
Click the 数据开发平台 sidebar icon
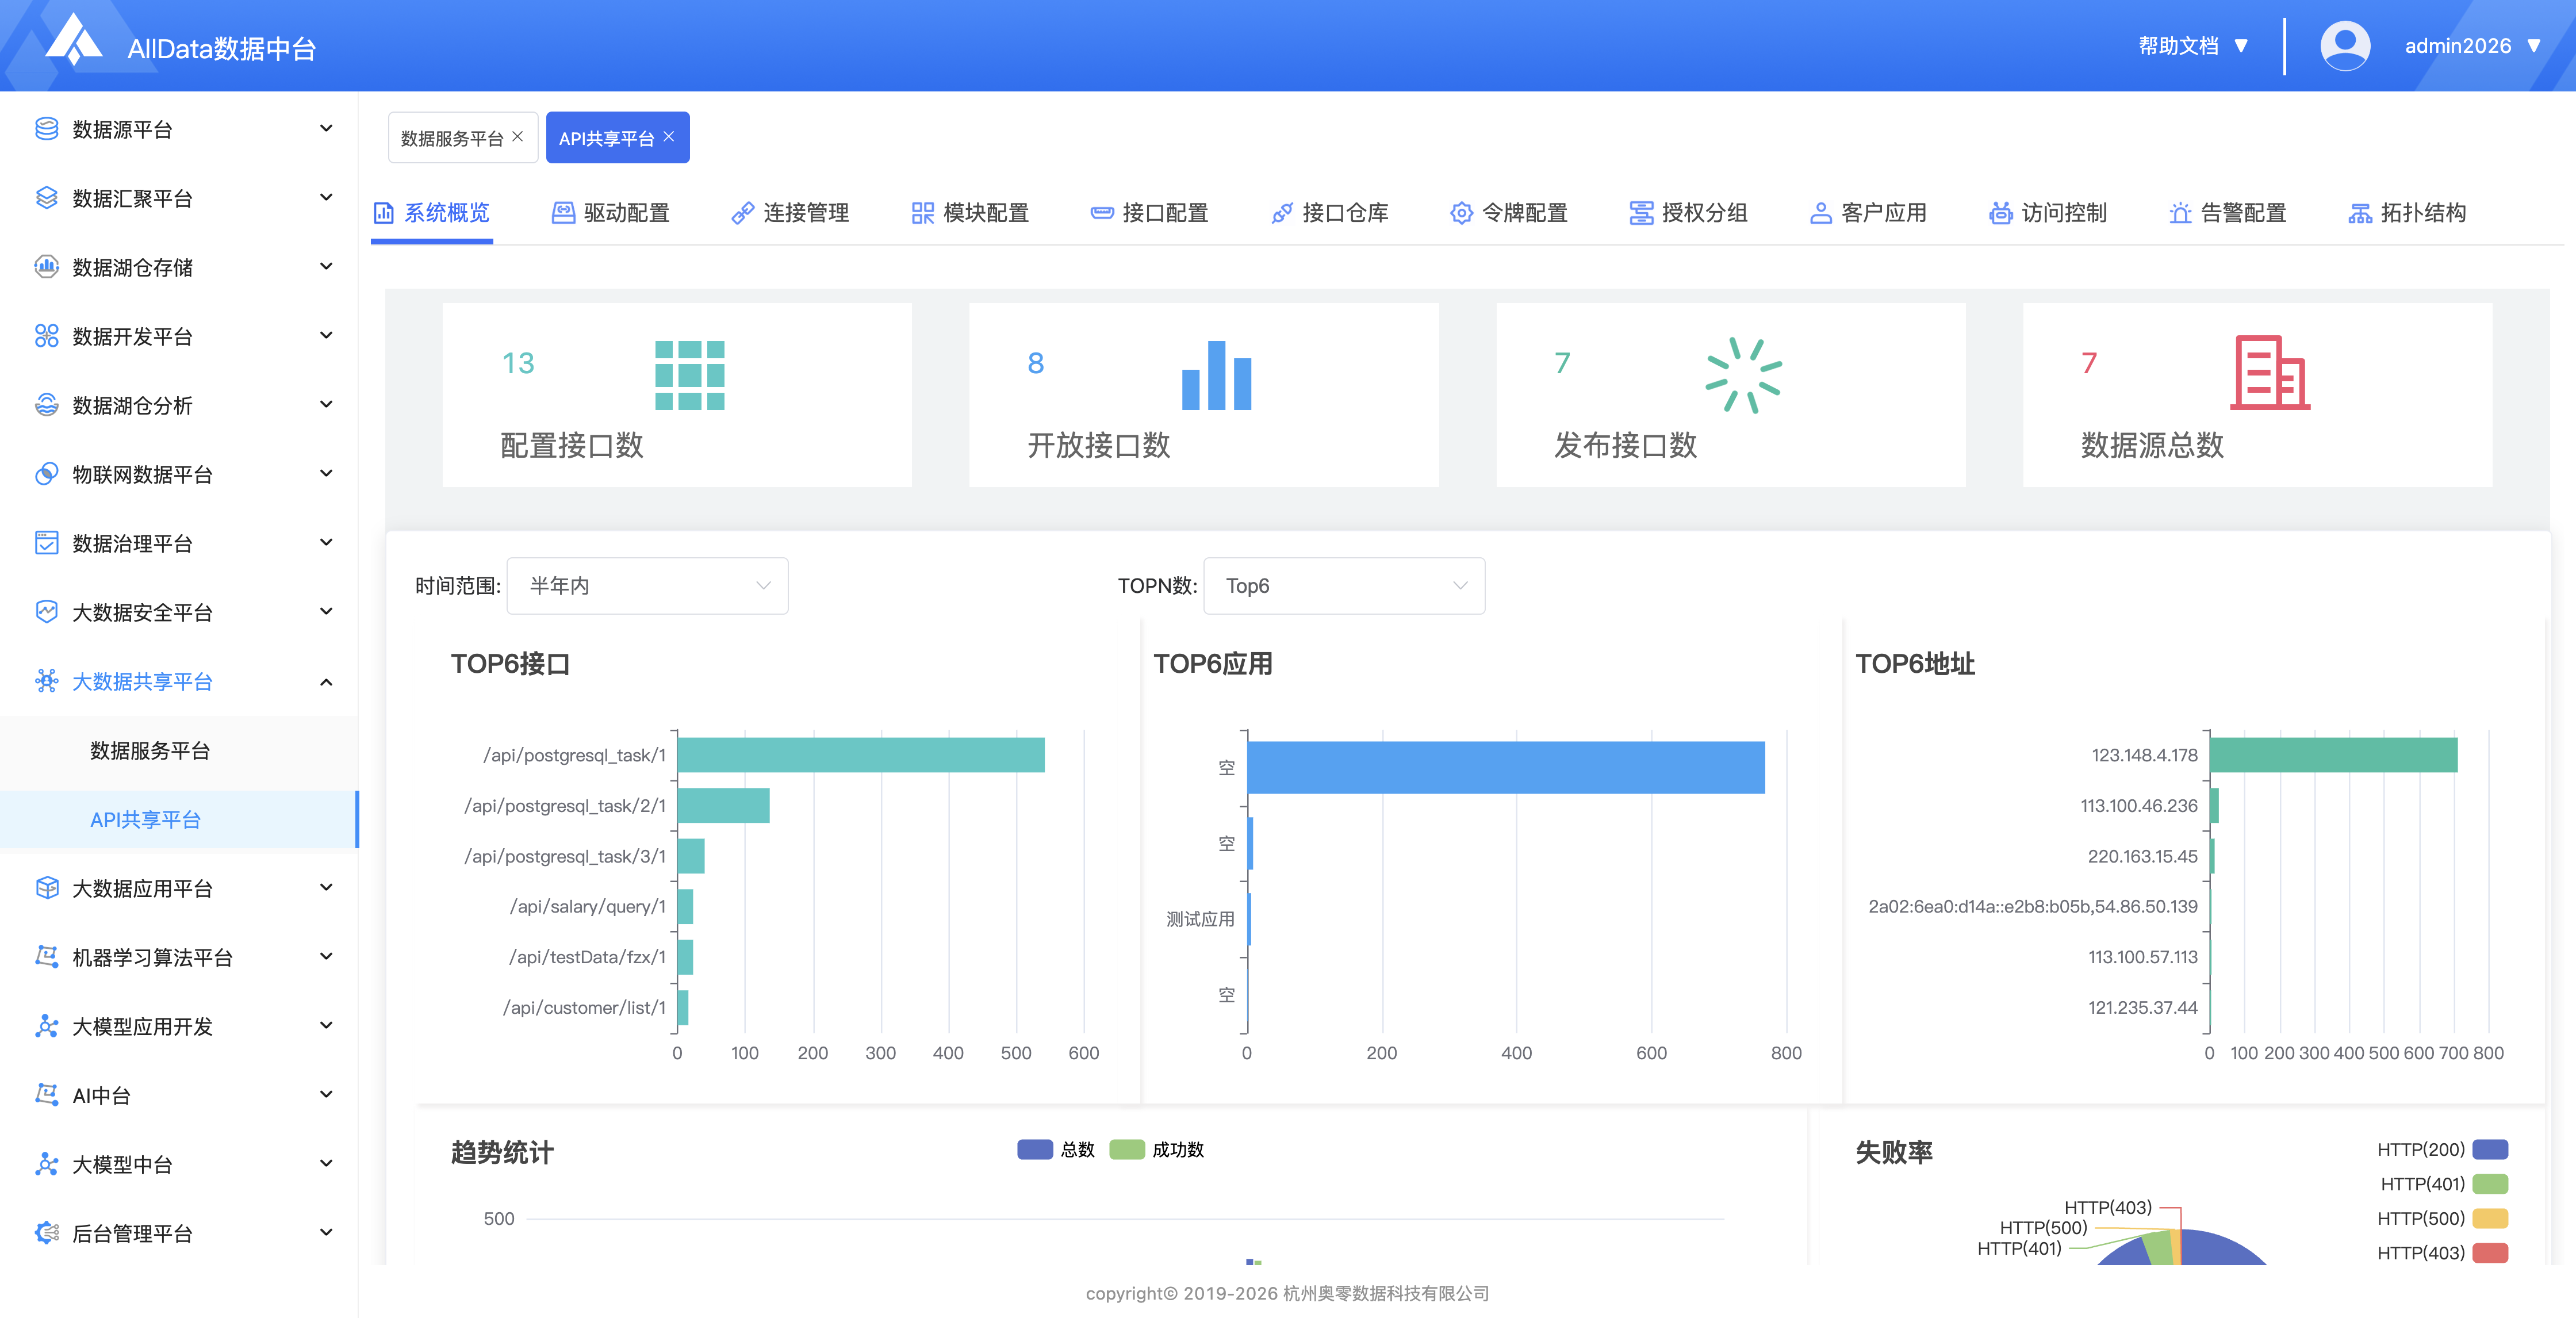(x=46, y=336)
